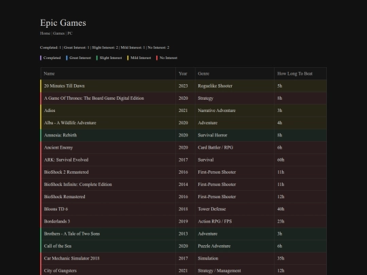The height and width of the screenshot is (275, 367).
Task: Select the No Interest legend label
Action: coord(169,58)
